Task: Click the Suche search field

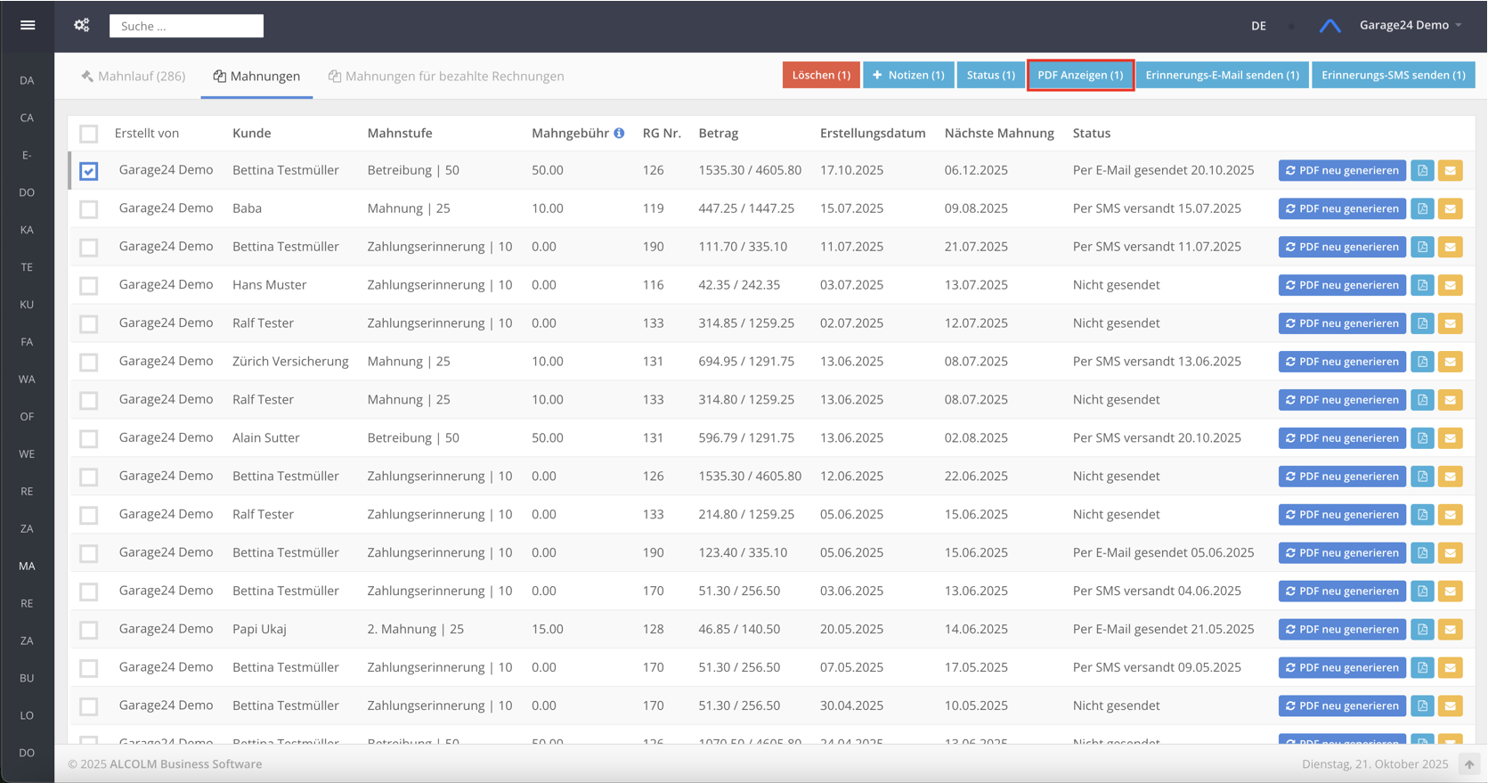Action: tap(186, 26)
